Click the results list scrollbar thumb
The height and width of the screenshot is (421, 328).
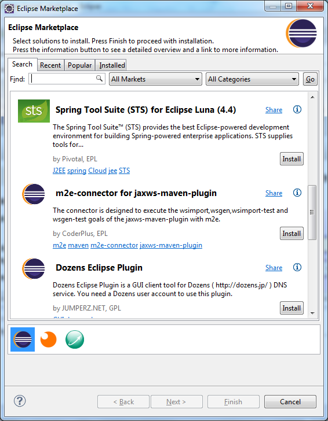coord(312,212)
